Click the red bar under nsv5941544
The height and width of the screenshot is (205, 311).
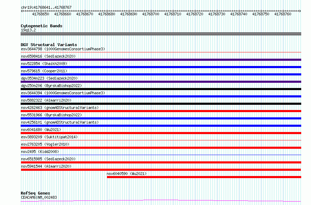[161, 170]
